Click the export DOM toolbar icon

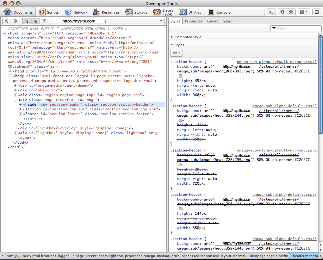[16, 21]
